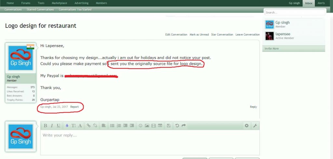Click into the Write your reply box
The height and width of the screenshot is (159, 333).
(150, 142)
